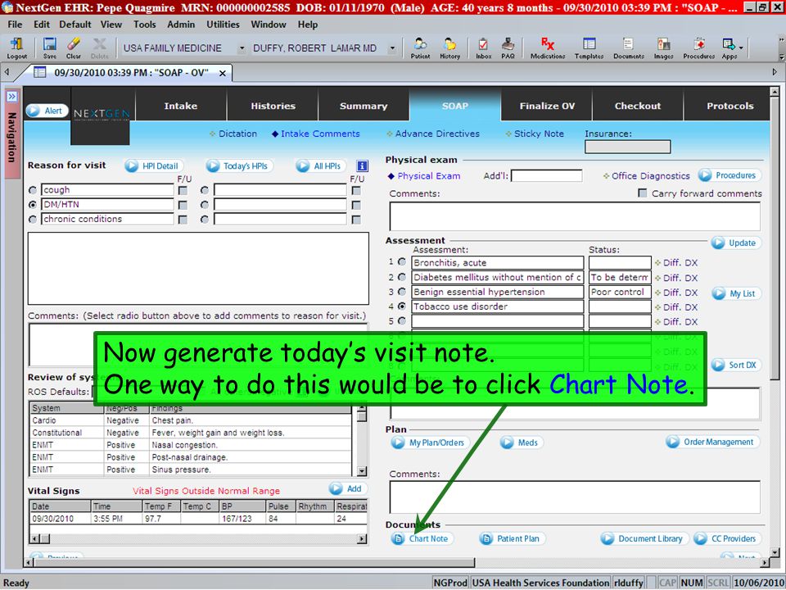Open Order Management
This screenshot has height=590, width=786.
coord(712,442)
